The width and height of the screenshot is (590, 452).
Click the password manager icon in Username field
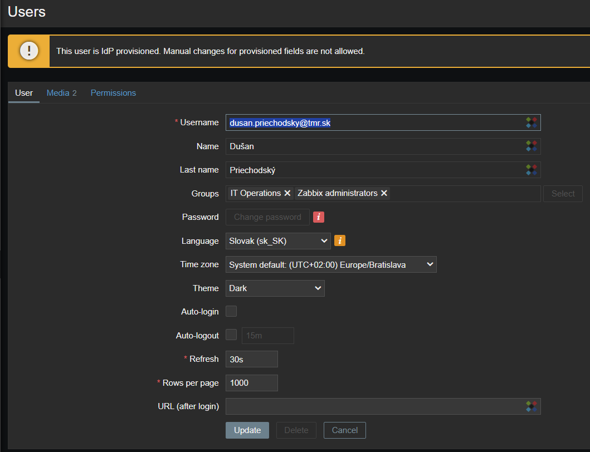pyautogui.click(x=532, y=122)
